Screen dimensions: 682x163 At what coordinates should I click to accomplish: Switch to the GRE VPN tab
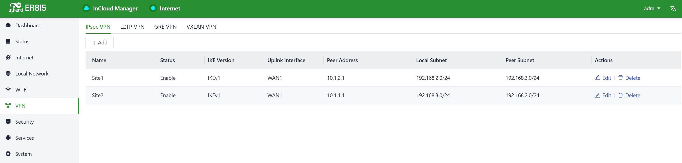tap(165, 27)
